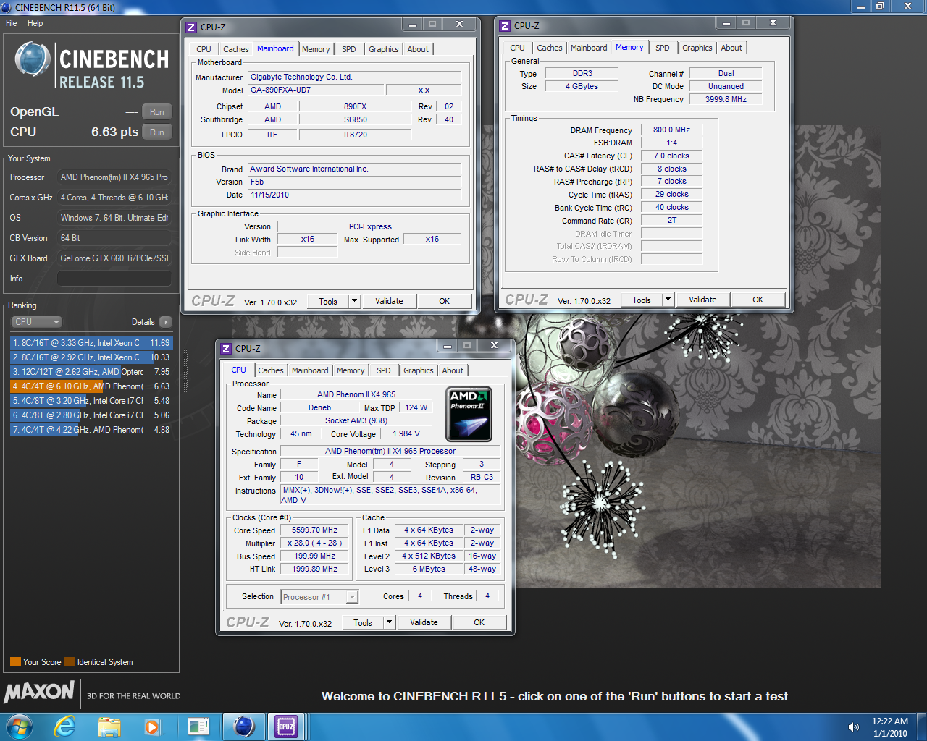Open the File menu in Cinebench

click(12, 23)
